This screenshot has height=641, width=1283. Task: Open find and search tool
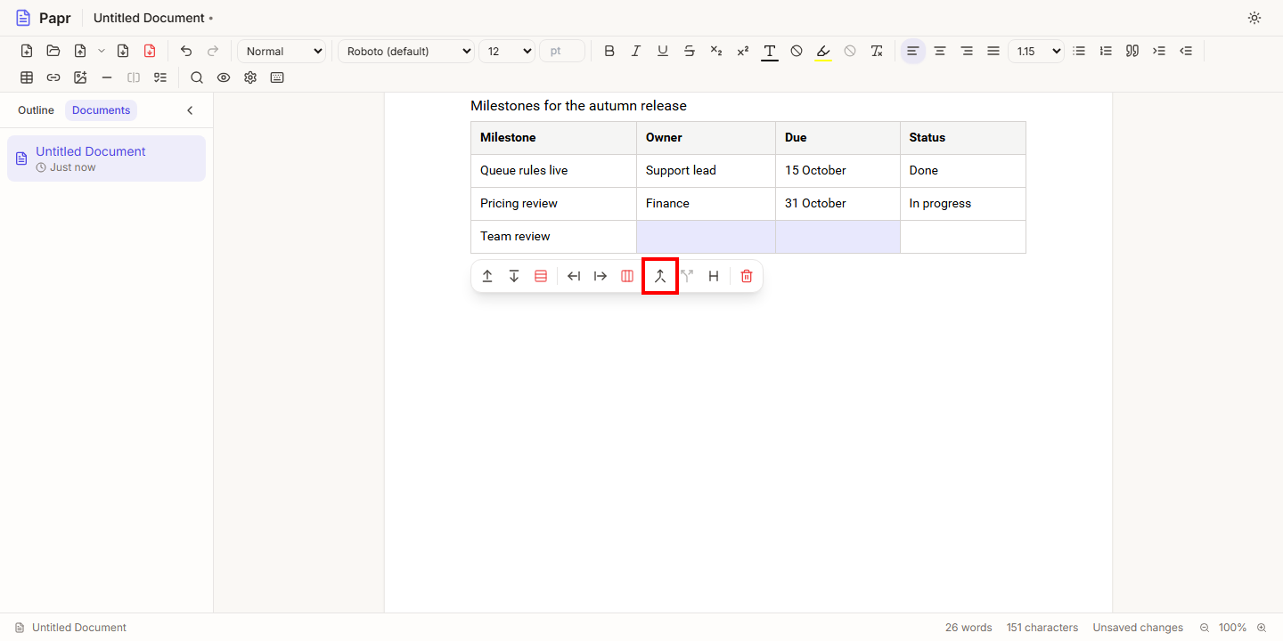[197, 77]
